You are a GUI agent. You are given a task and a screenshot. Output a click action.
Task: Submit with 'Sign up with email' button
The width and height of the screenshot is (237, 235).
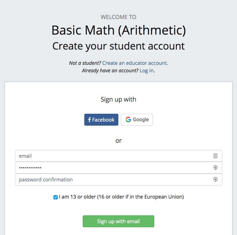119,221
